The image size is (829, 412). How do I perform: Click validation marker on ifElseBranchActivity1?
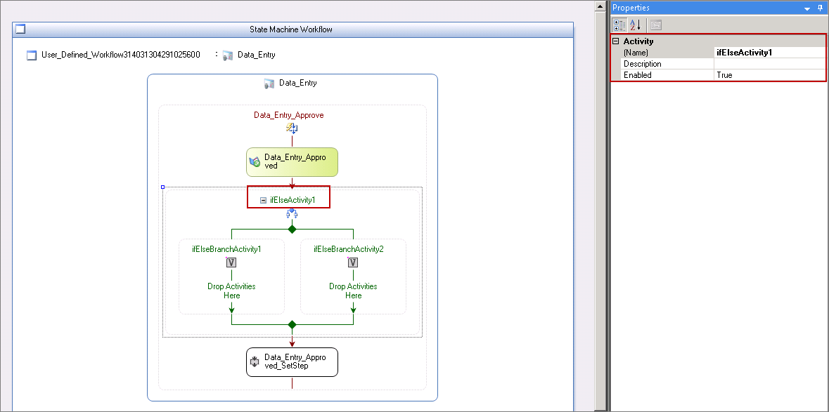231,263
